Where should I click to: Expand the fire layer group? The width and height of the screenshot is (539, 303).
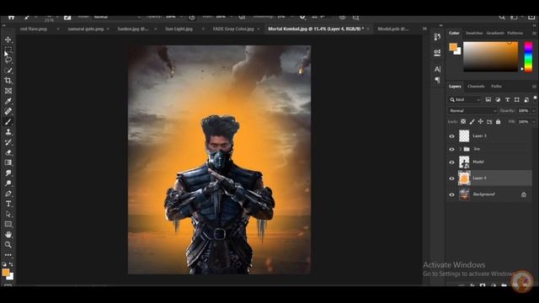[x=460, y=149]
